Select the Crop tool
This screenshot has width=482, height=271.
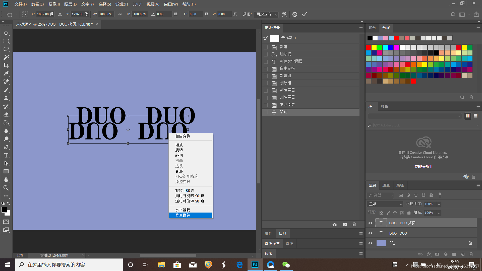click(x=6, y=65)
